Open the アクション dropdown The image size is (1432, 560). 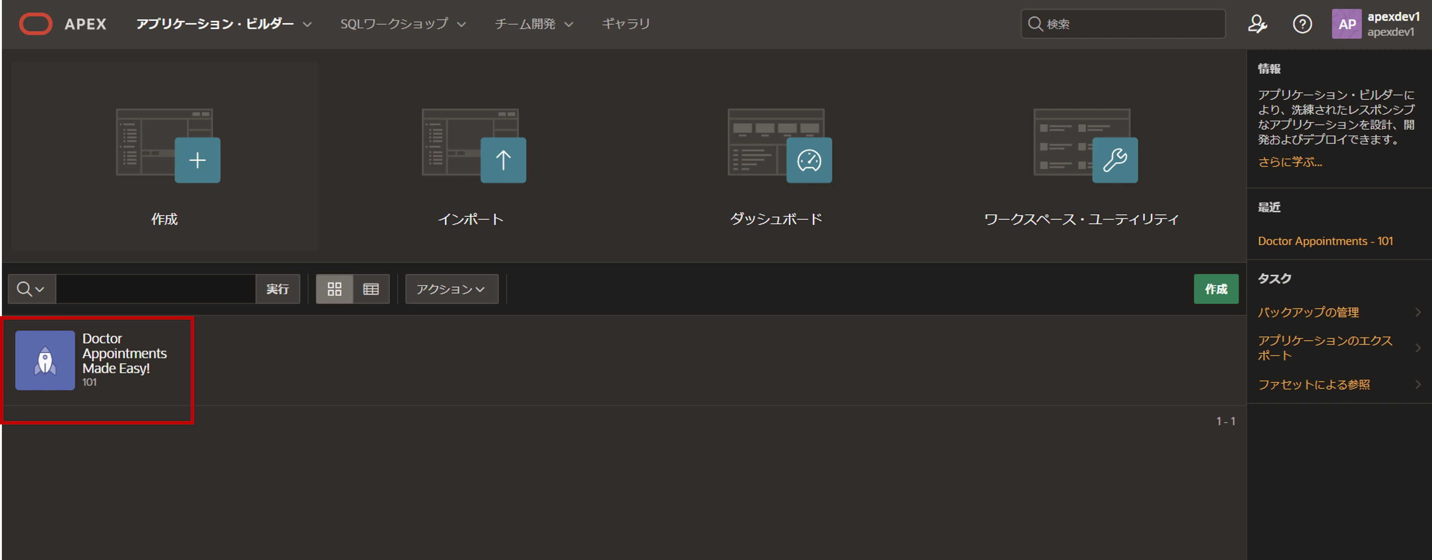tap(451, 289)
